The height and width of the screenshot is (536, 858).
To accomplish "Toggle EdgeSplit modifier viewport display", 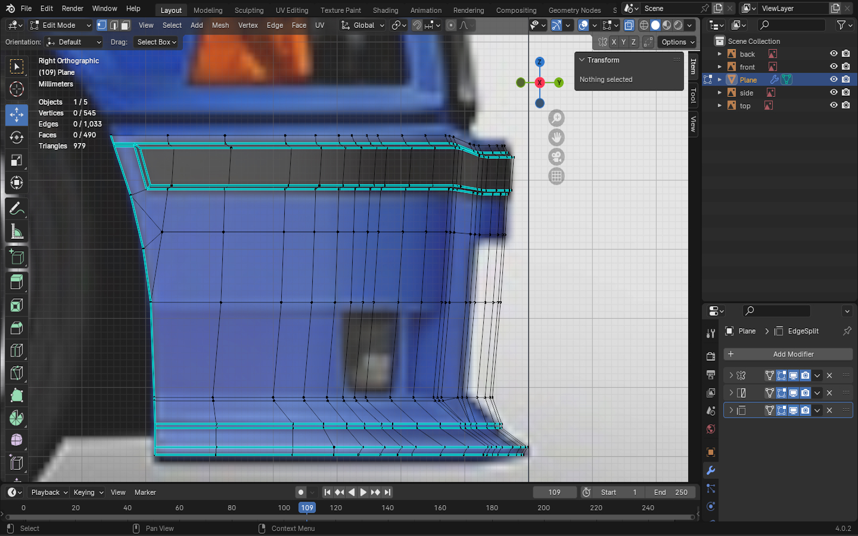I will coord(794,410).
